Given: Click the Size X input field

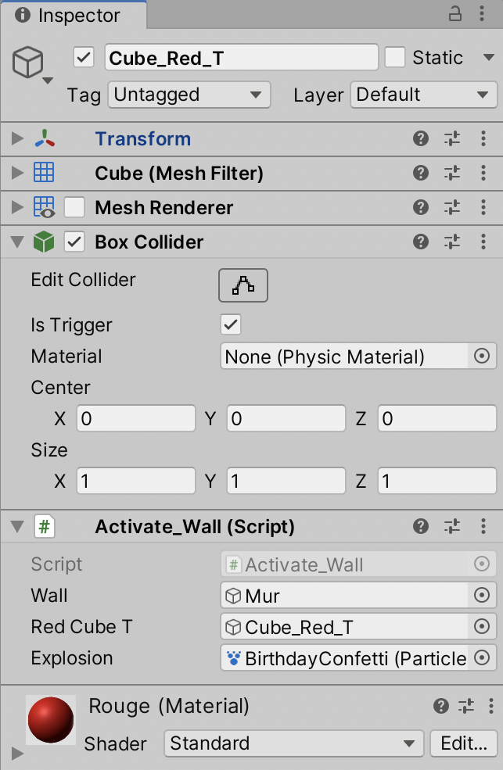Looking at the screenshot, I should point(136,481).
